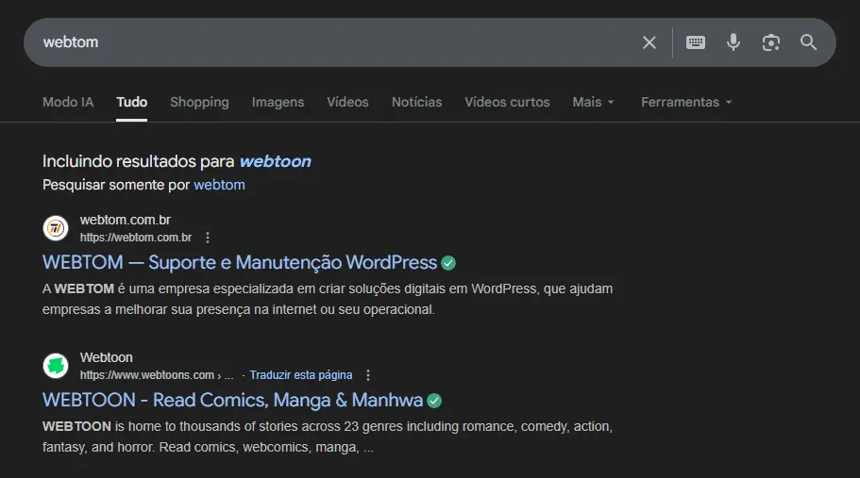
Task: Click the webtom.com.br site name
Action: pyautogui.click(x=126, y=220)
